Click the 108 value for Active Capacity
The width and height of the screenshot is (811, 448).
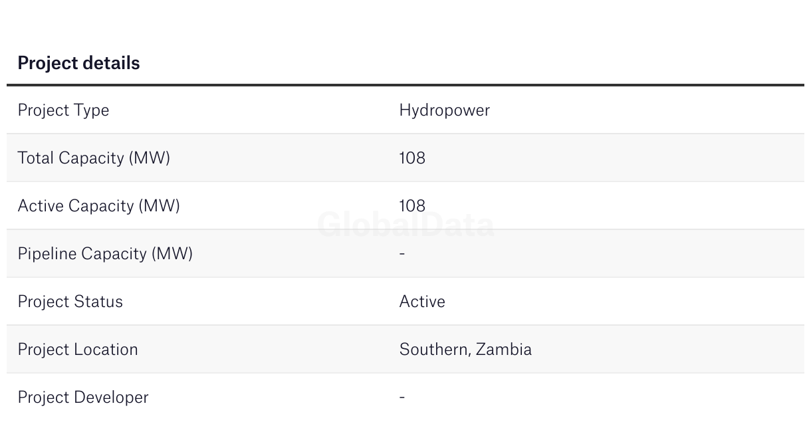click(412, 206)
